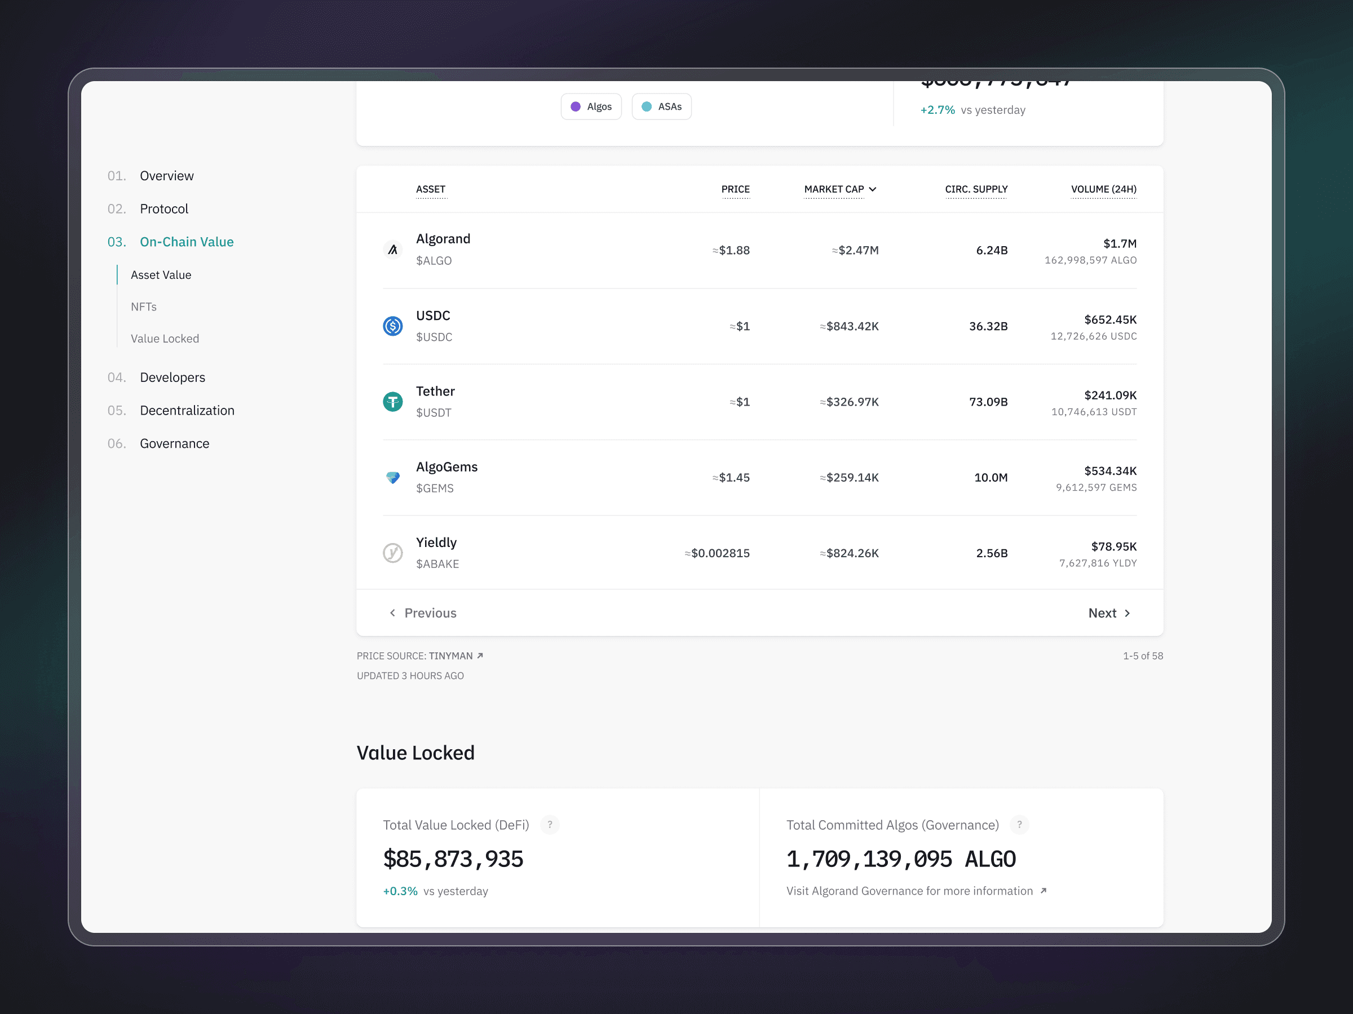Click help icon next to Total Value Locked

[550, 825]
